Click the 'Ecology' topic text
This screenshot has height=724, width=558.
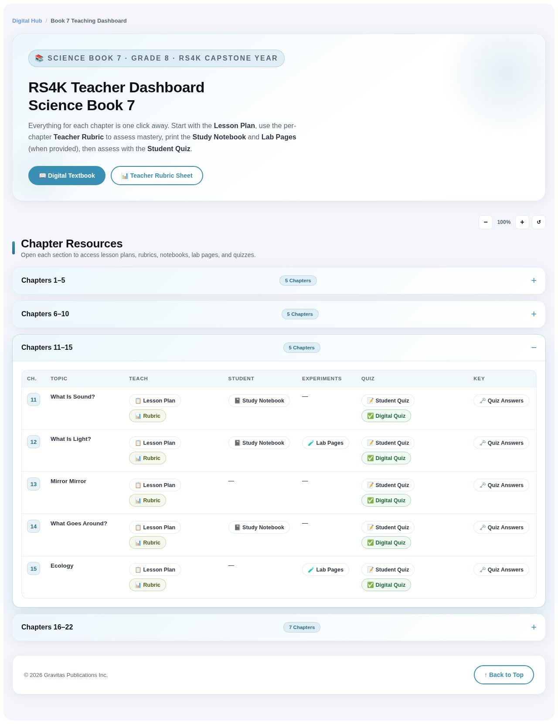point(62,566)
